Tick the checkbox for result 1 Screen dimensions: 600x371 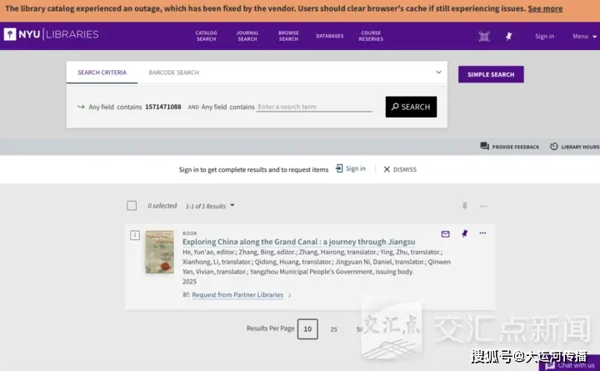135,235
